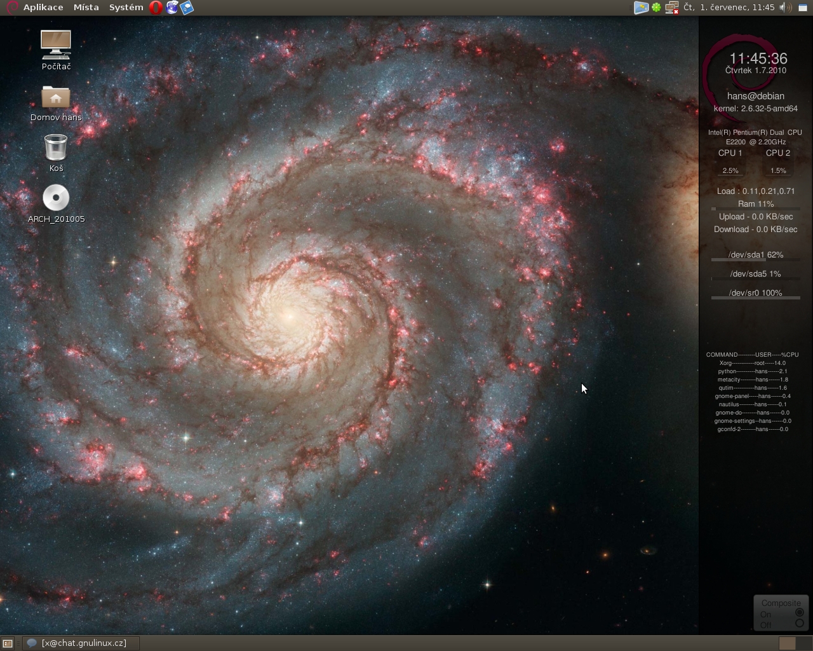Viewport: 813px width, 651px height.
Task: Click the volume speaker icon
Action: 786,8
